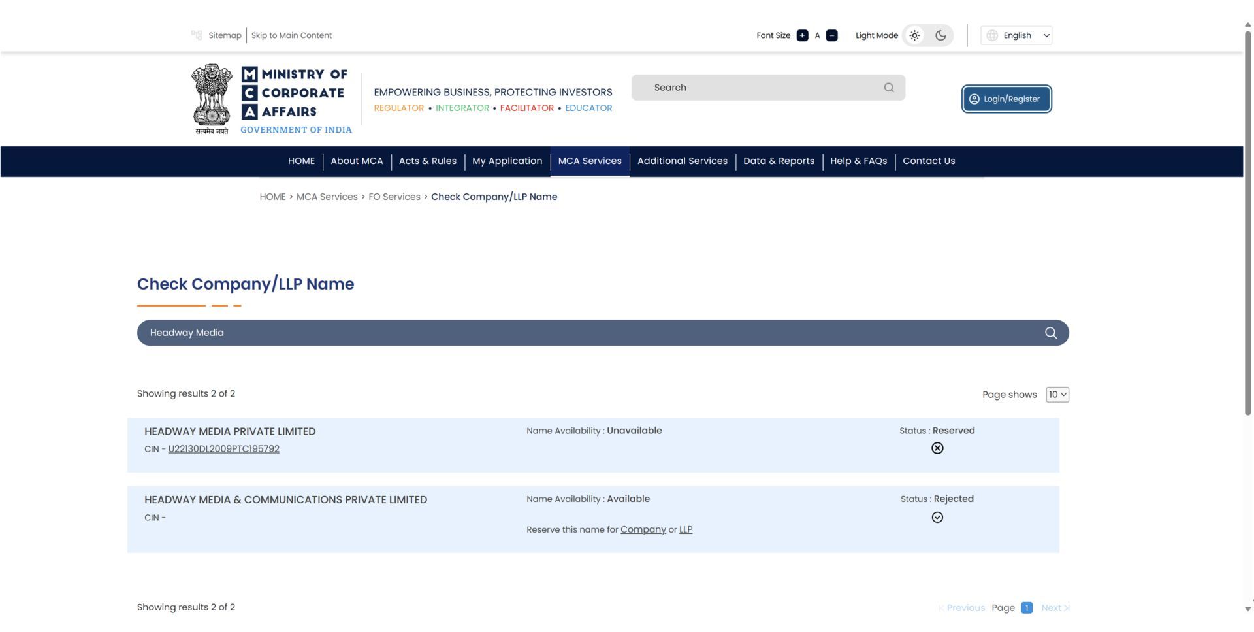Click the Ministry of Corporate Affairs logo
Viewport: 1254px width, 632px height.
[272, 99]
